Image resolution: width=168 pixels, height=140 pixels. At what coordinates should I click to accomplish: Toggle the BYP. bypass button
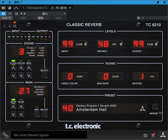point(37,114)
